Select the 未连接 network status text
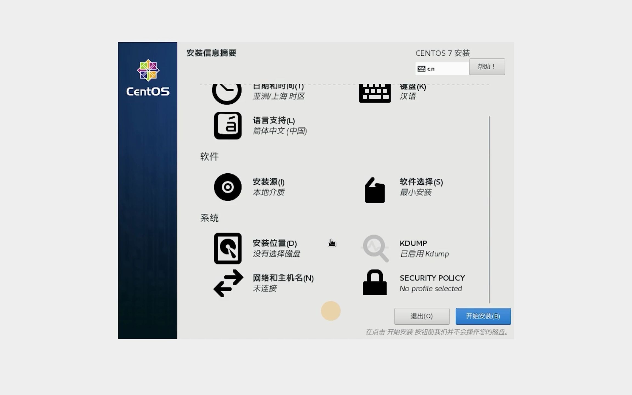This screenshot has width=632, height=395. (x=265, y=288)
